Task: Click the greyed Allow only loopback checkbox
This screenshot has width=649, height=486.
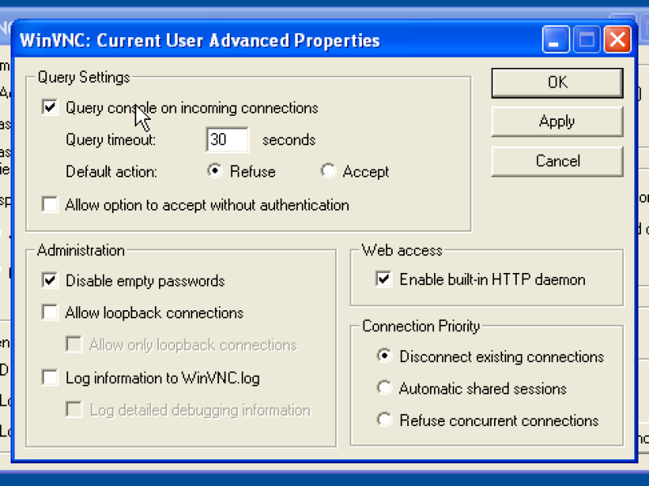Action: click(74, 344)
